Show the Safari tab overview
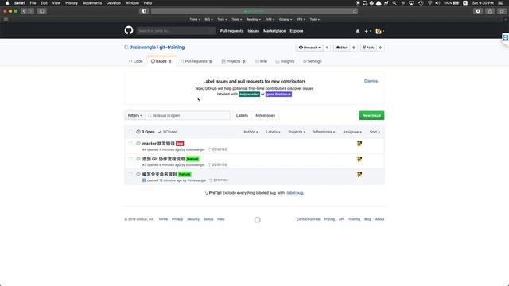 [502, 11]
